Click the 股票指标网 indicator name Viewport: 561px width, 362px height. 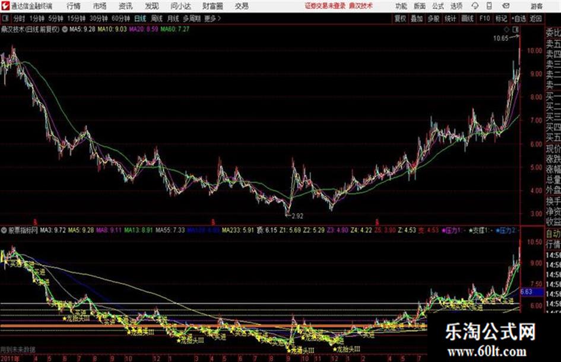[23, 230]
